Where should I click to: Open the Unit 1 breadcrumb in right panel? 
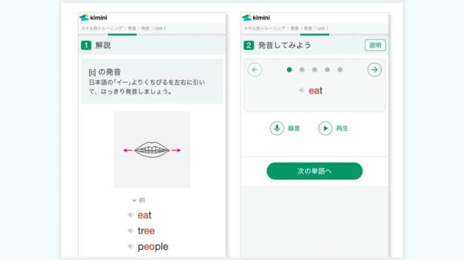point(323,29)
